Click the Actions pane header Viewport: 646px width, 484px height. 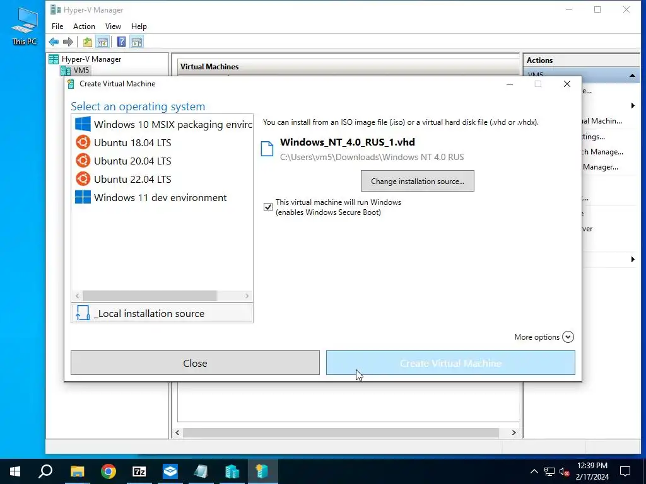(581, 60)
